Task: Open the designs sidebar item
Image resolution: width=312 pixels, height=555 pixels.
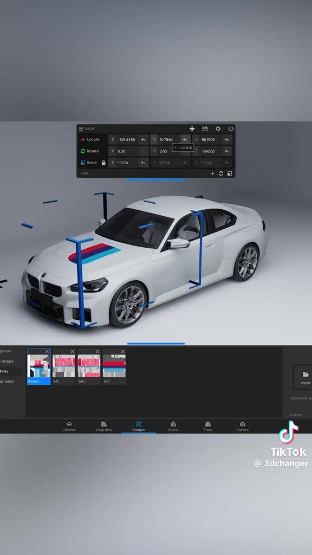Action: pyautogui.click(x=11, y=362)
